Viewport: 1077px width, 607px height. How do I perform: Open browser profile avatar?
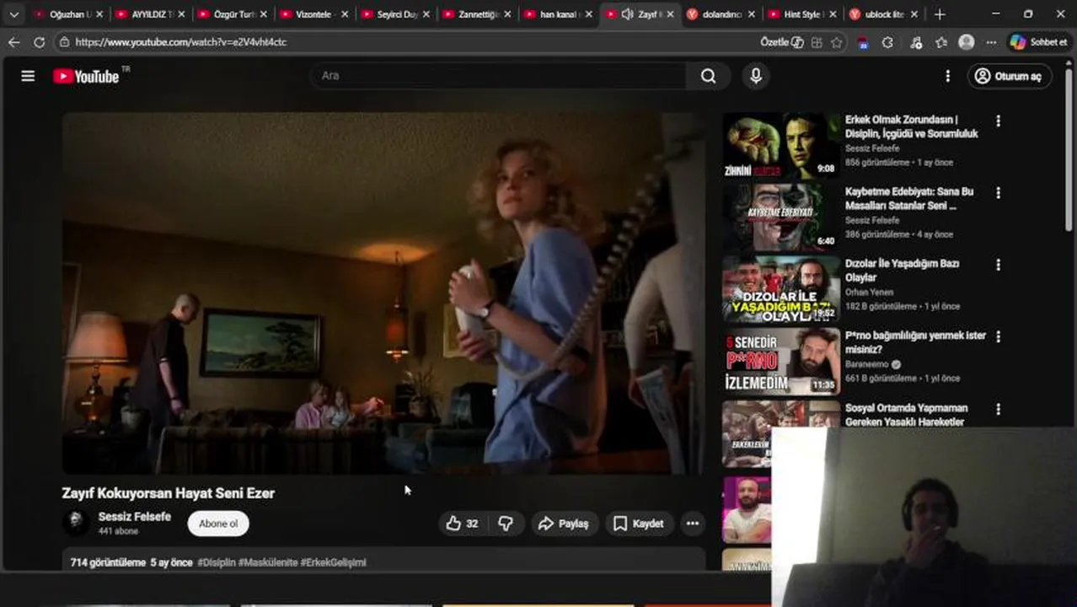point(967,42)
